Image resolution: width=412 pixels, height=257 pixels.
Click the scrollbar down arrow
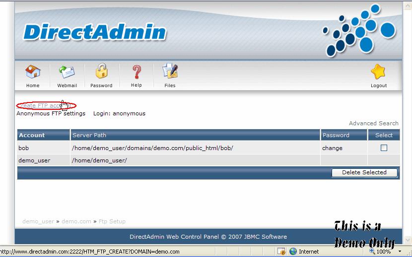point(407,240)
